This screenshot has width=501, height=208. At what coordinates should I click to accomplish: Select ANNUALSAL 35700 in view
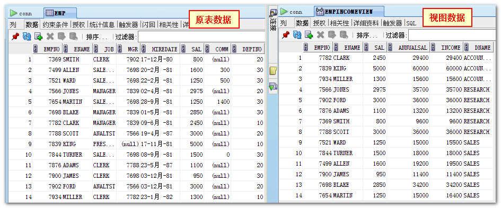[x=408, y=89]
